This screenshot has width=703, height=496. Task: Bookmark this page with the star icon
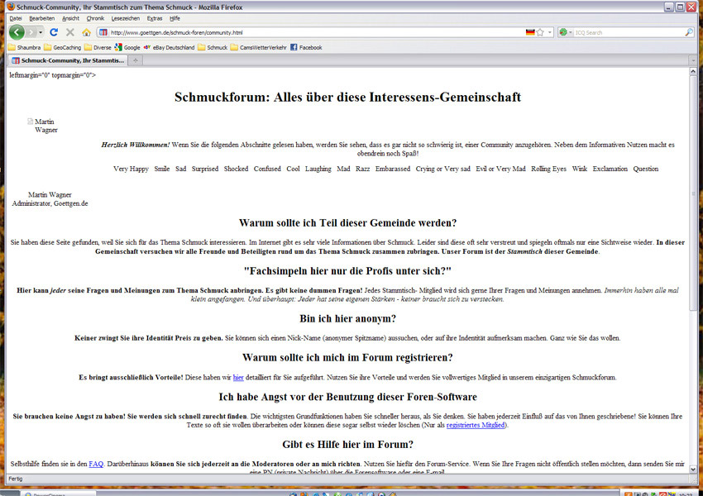point(540,32)
